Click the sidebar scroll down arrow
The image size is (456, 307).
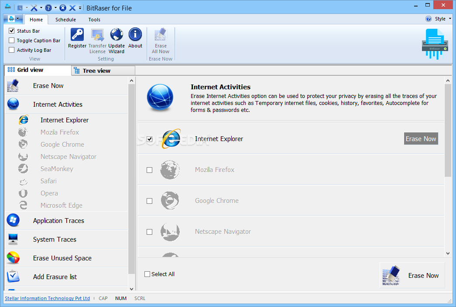pyautogui.click(x=131, y=289)
